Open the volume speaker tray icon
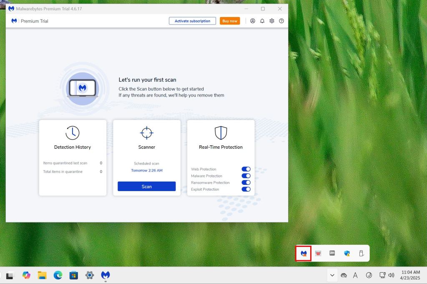This screenshot has height=284, width=427. coord(391,275)
